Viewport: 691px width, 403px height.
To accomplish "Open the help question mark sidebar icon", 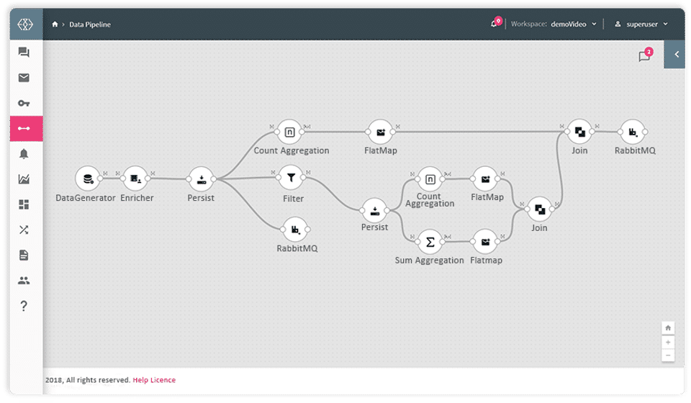I will click(x=24, y=306).
